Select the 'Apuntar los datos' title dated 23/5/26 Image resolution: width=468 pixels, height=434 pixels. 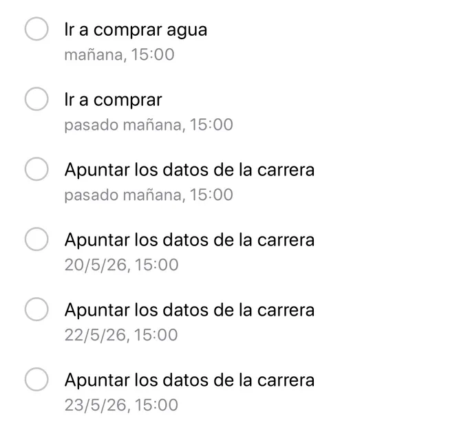189,380
